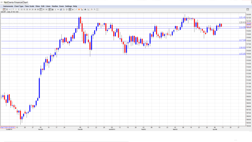Select the boxed line-study toolbar icon
This screenshot has width=252, height=142.
click(70, 9)
